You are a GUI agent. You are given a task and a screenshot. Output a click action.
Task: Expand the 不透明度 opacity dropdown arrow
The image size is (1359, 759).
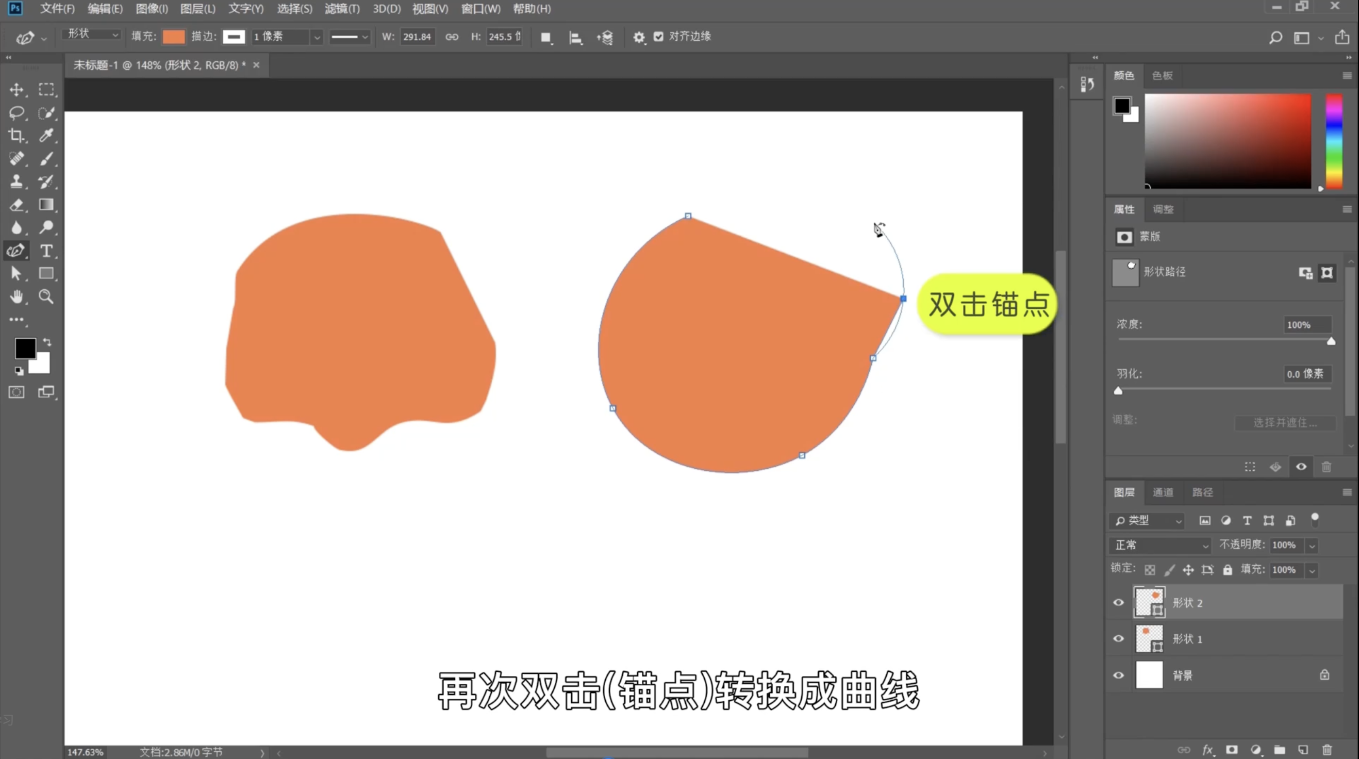pyautogui.click(x=1312, y=545)
